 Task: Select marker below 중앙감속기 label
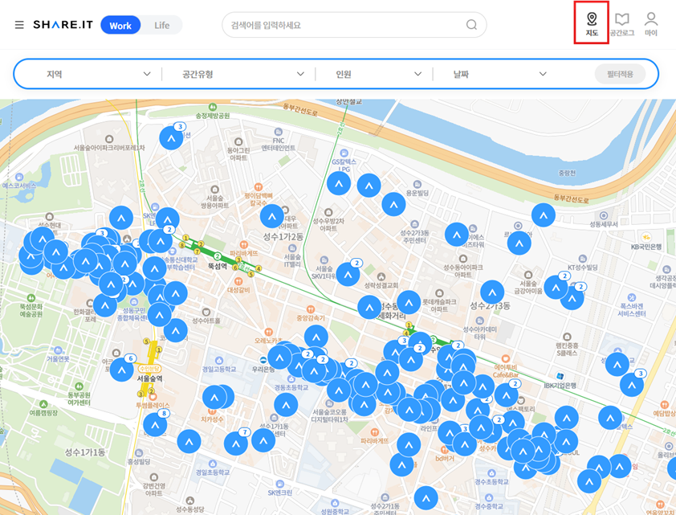316,337
